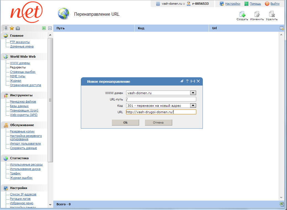Click the export icon at bottom-right of table
This screenshot has height=210, width=287.
(x=282, y=204)
